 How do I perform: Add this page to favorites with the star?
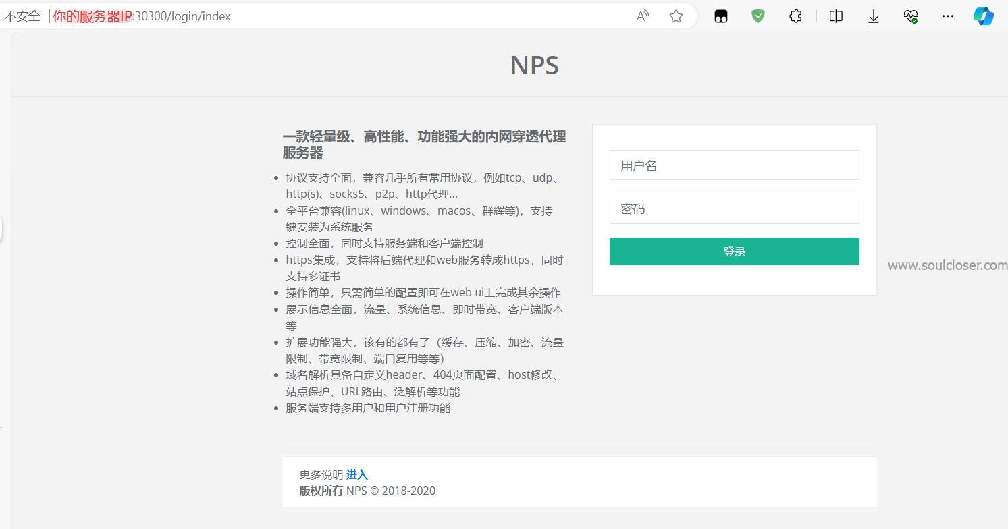coord(676,16)
